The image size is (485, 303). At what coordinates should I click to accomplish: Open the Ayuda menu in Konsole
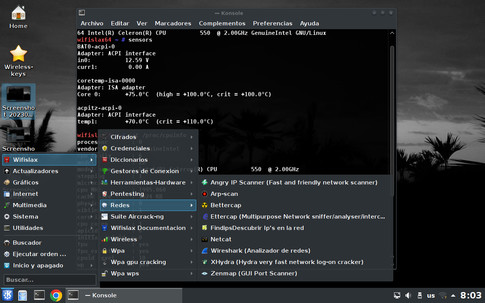point(310,23)
